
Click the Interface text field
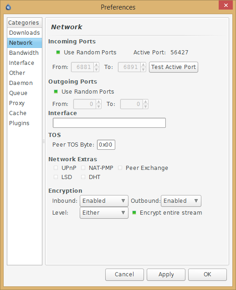[109, 123]
